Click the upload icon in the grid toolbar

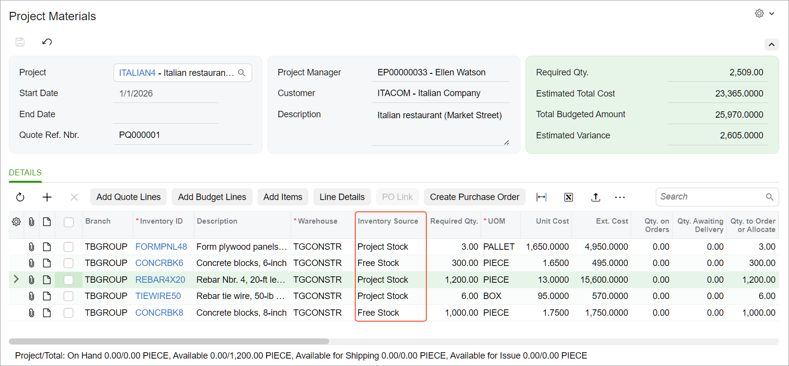point(596,197)
